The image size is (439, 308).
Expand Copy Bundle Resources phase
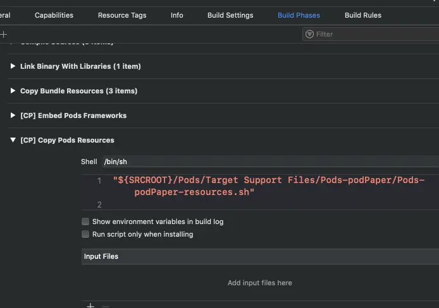(x=13, y=91)
